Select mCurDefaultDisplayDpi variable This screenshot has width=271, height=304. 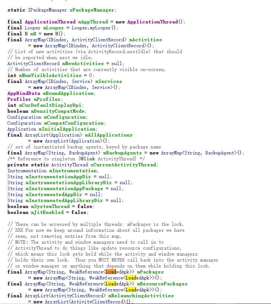coord(50,105)
